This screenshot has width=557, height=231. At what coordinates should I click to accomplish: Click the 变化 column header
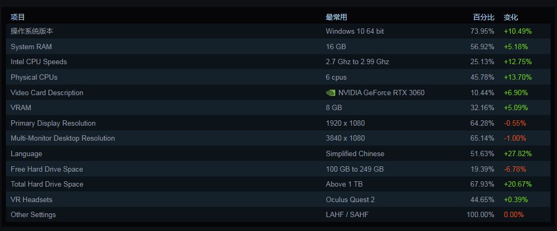click(x=511, y=17)
